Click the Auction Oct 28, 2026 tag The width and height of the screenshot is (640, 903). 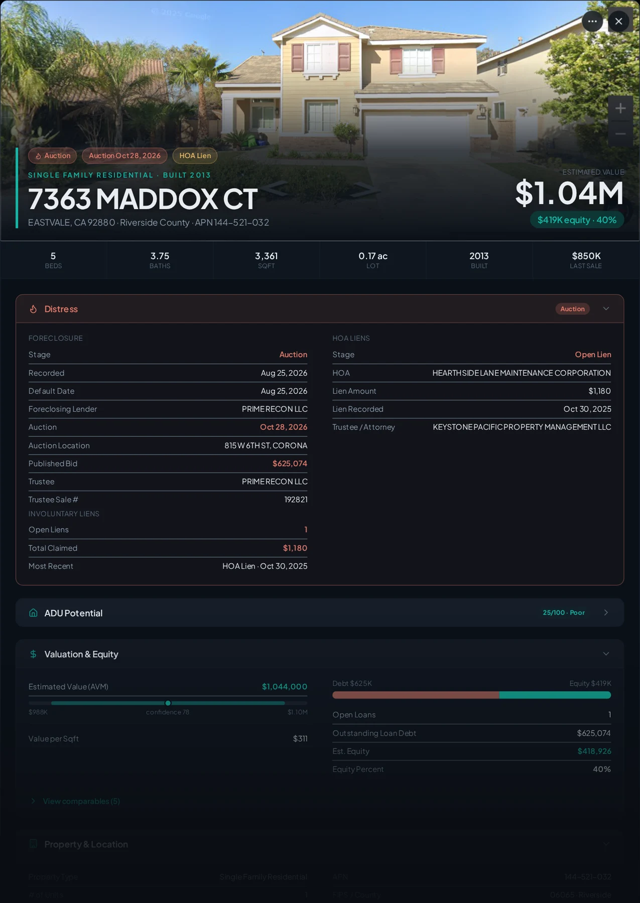pyautogui.click(x=124, y=156)
